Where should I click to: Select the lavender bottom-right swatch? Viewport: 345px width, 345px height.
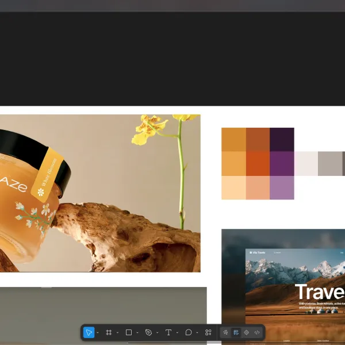(x=282, y=187)
